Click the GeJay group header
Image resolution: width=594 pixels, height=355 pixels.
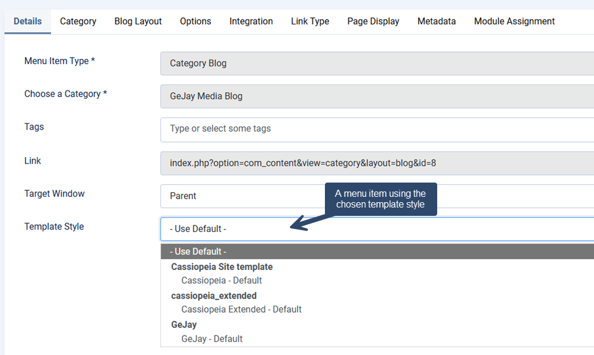coord(184,325)
